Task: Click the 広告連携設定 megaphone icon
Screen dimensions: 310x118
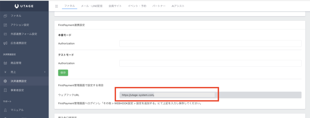Action: tap(5, 43)
